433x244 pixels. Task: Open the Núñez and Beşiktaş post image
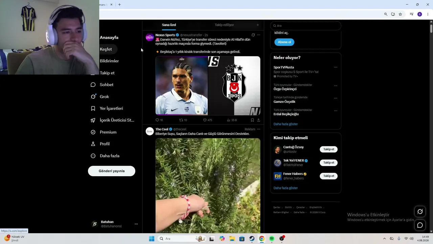pos(208,86)
